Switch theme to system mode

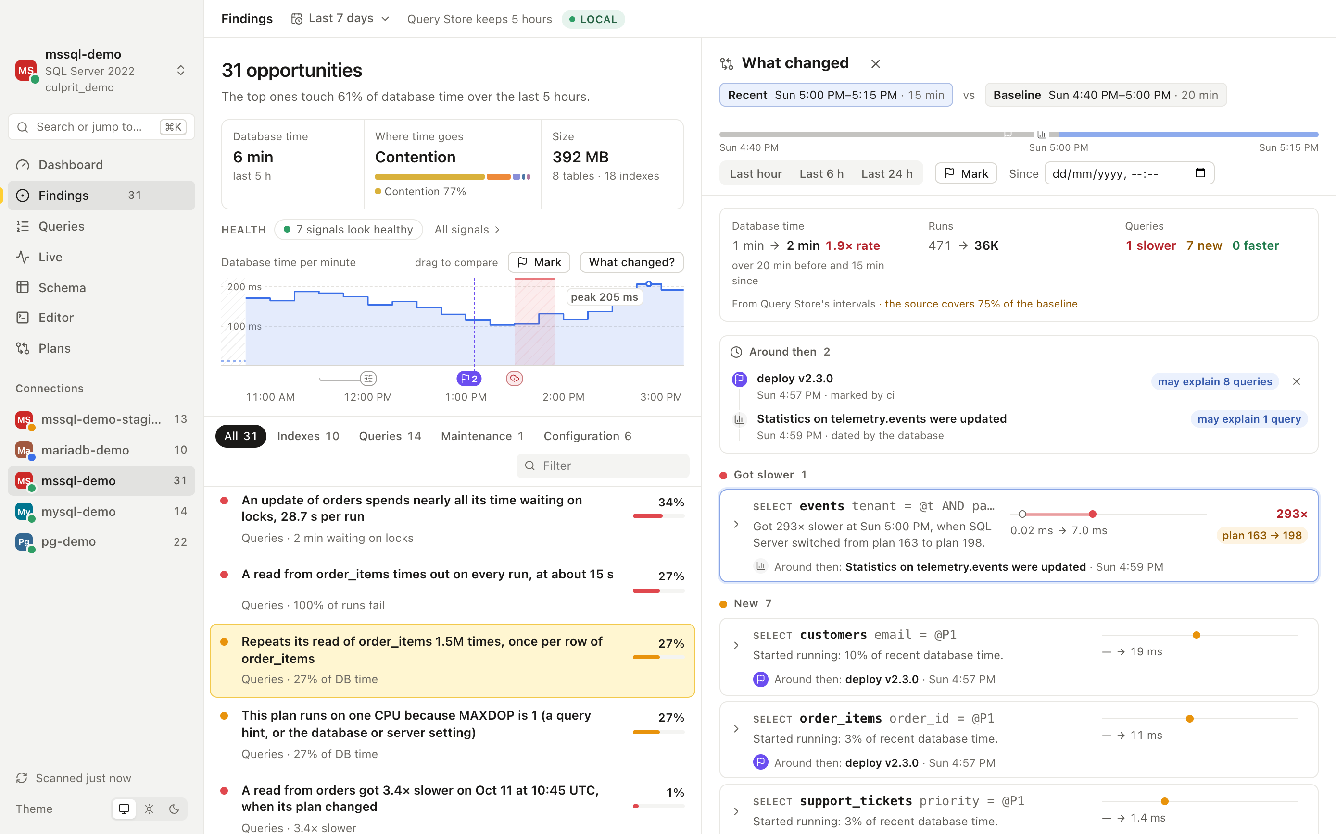pyautogui.click(x=124, y=809)
